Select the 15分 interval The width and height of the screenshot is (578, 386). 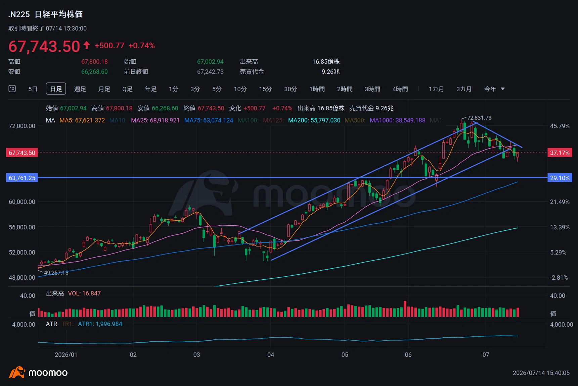click(265, 89)
